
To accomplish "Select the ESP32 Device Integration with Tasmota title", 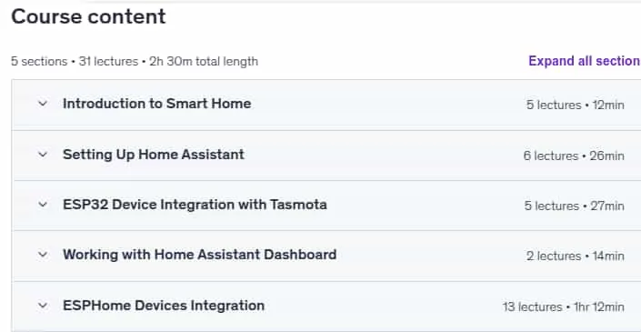I will [x=195, y=205].
